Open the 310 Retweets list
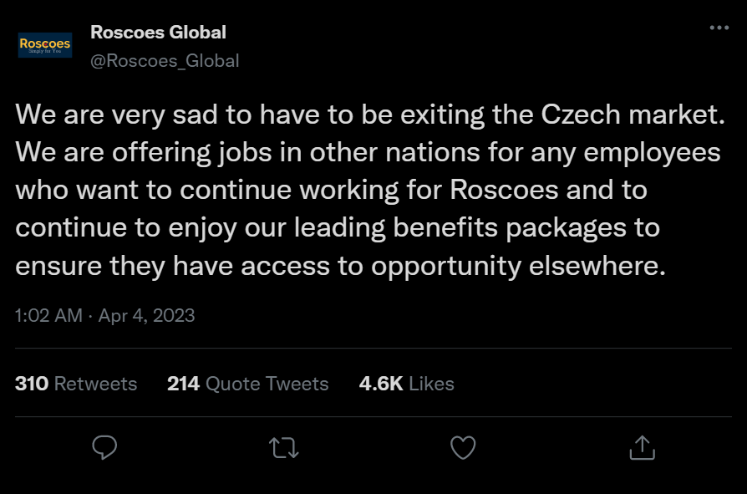The width and height of the screenshot is (747, 494). [75, 383]
